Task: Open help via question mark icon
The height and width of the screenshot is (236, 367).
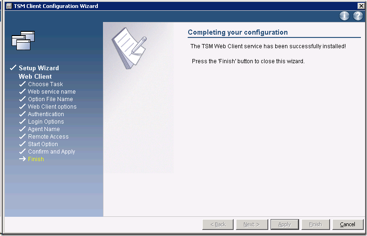Action: (358, 16)
